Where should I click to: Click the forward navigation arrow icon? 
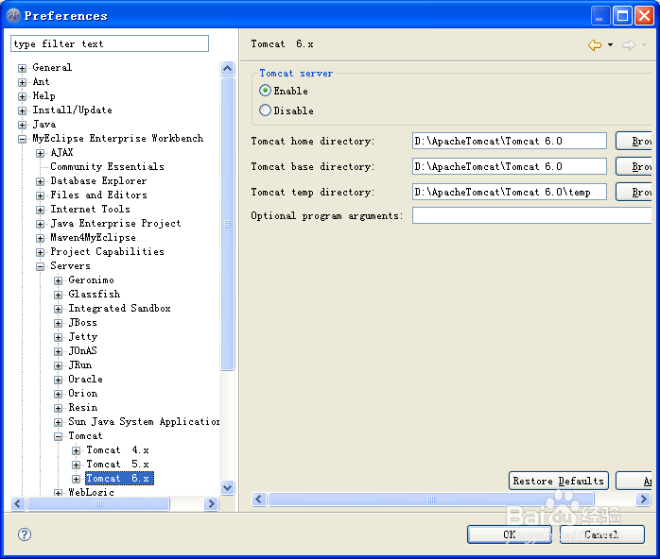point(629,45)
